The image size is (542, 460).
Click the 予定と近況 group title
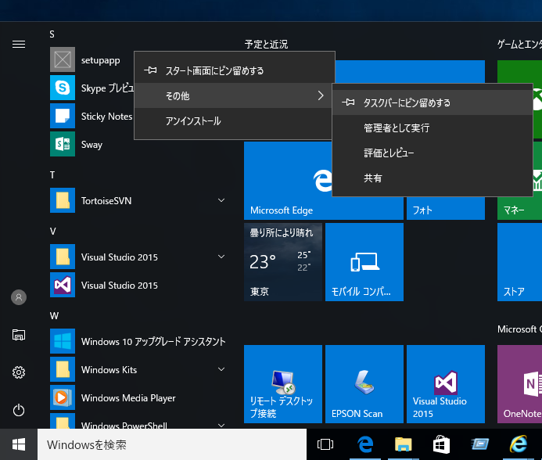coord(266,45)
